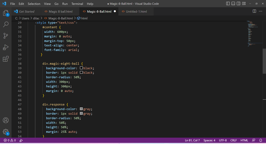Click line number 38 in the gutter
266x144 pixels.
tap(20, 64)
